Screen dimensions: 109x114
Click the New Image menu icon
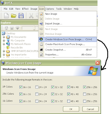(41, 14)
